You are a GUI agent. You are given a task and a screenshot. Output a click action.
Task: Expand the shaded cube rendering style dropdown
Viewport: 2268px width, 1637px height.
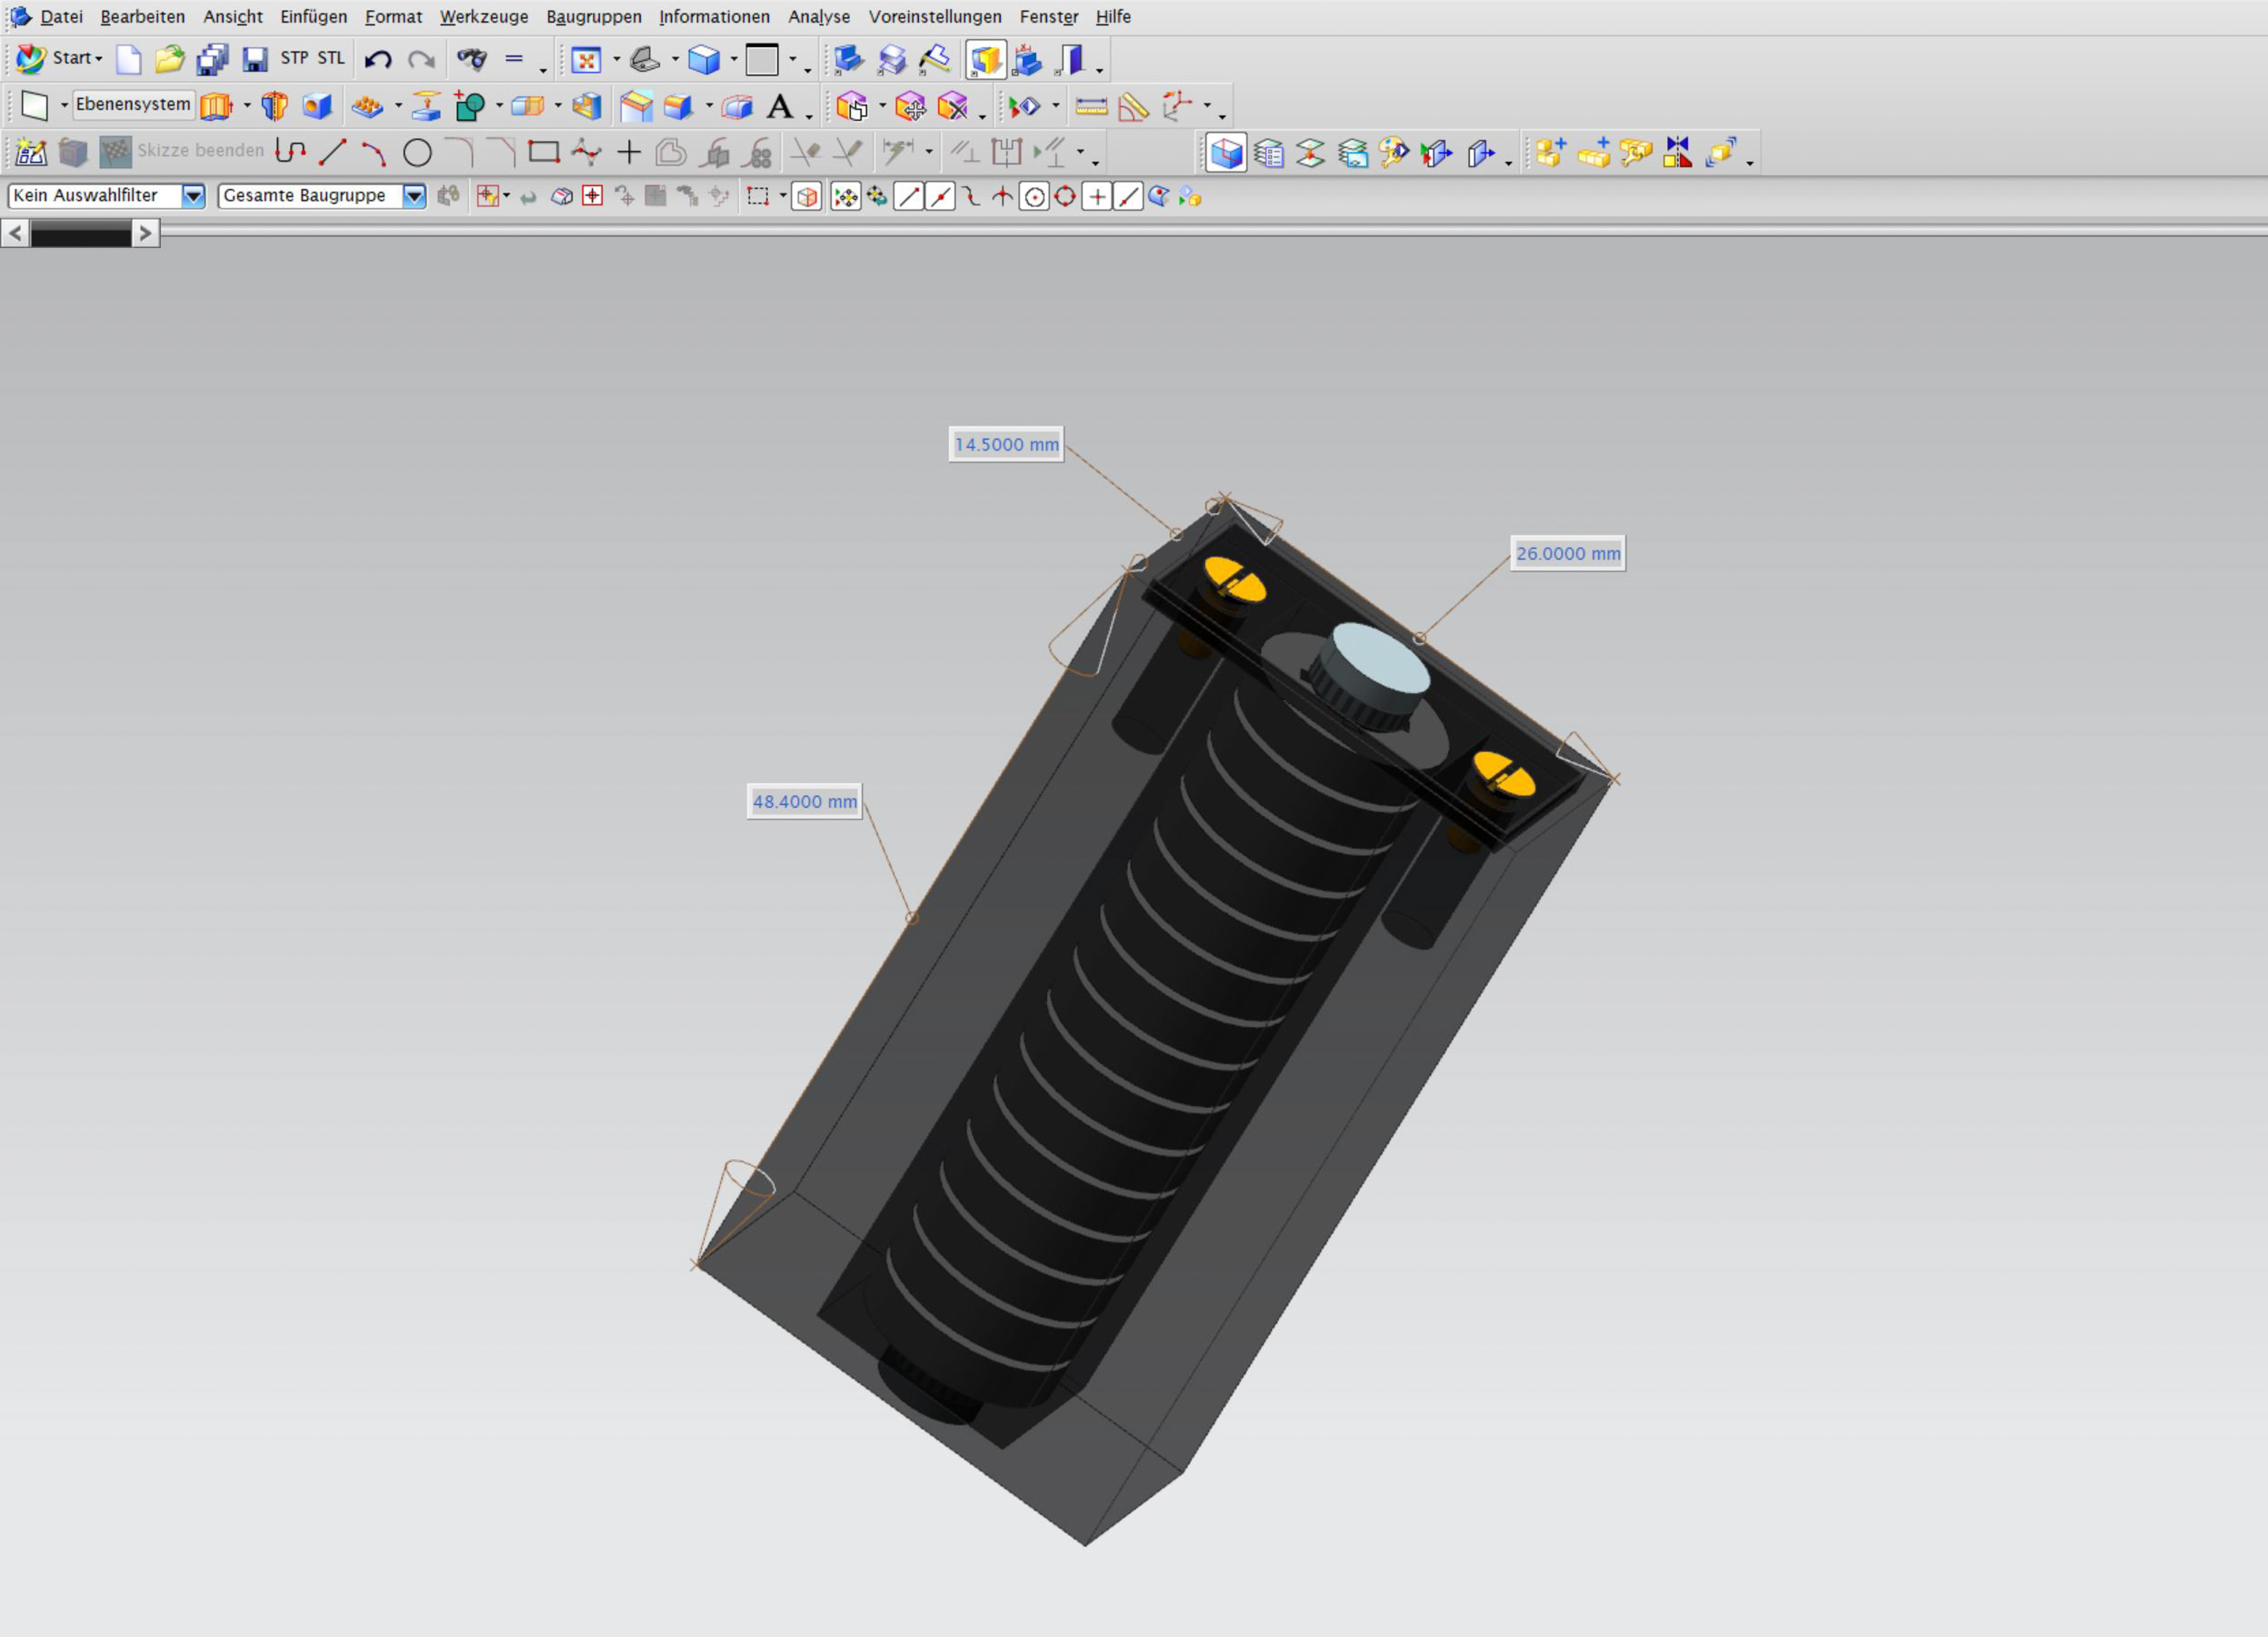pos(734,59)
